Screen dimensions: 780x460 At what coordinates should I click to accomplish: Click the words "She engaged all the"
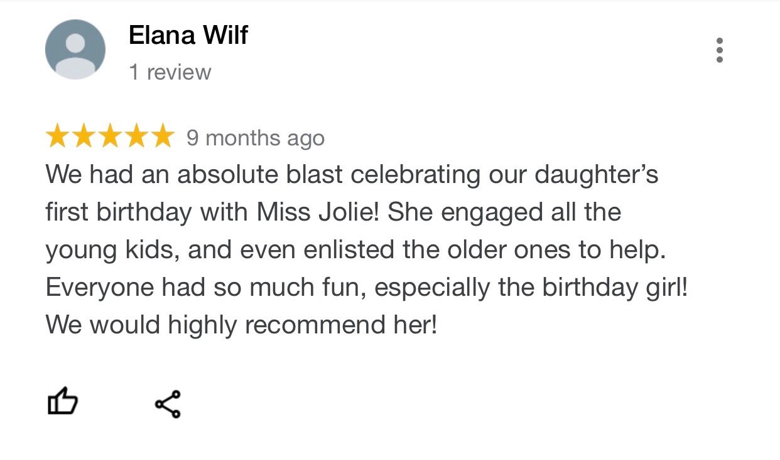coord(504,212)
